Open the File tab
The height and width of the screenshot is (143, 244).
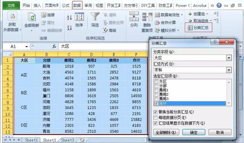(11, 6)
